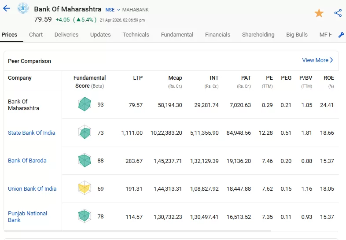Click Mcap value 10,22,383.20

[x=166, y=133]
